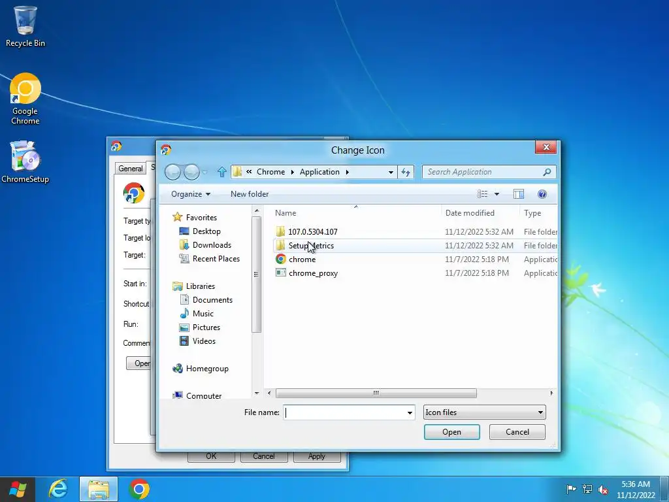Launch Internet Explorer from taskbar

[58, 489]
